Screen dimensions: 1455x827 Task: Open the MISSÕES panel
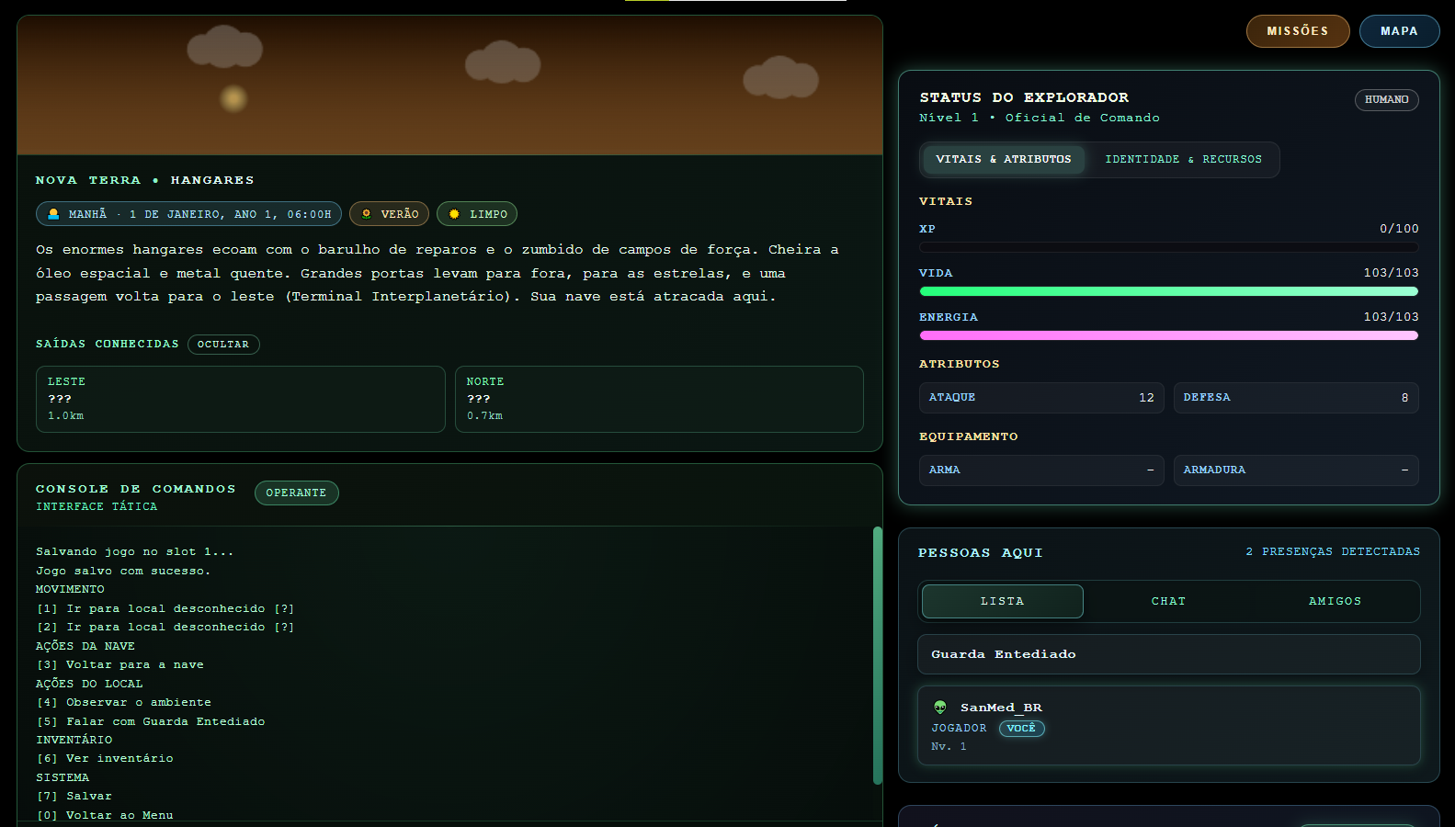click(1297, 31)
